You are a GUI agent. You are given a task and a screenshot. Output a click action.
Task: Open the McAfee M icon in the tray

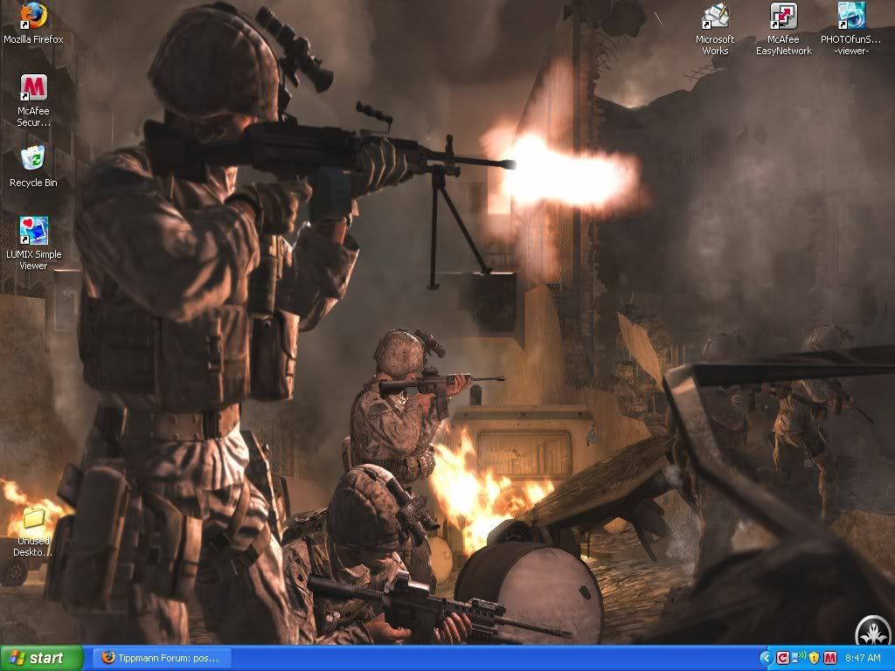829,658
